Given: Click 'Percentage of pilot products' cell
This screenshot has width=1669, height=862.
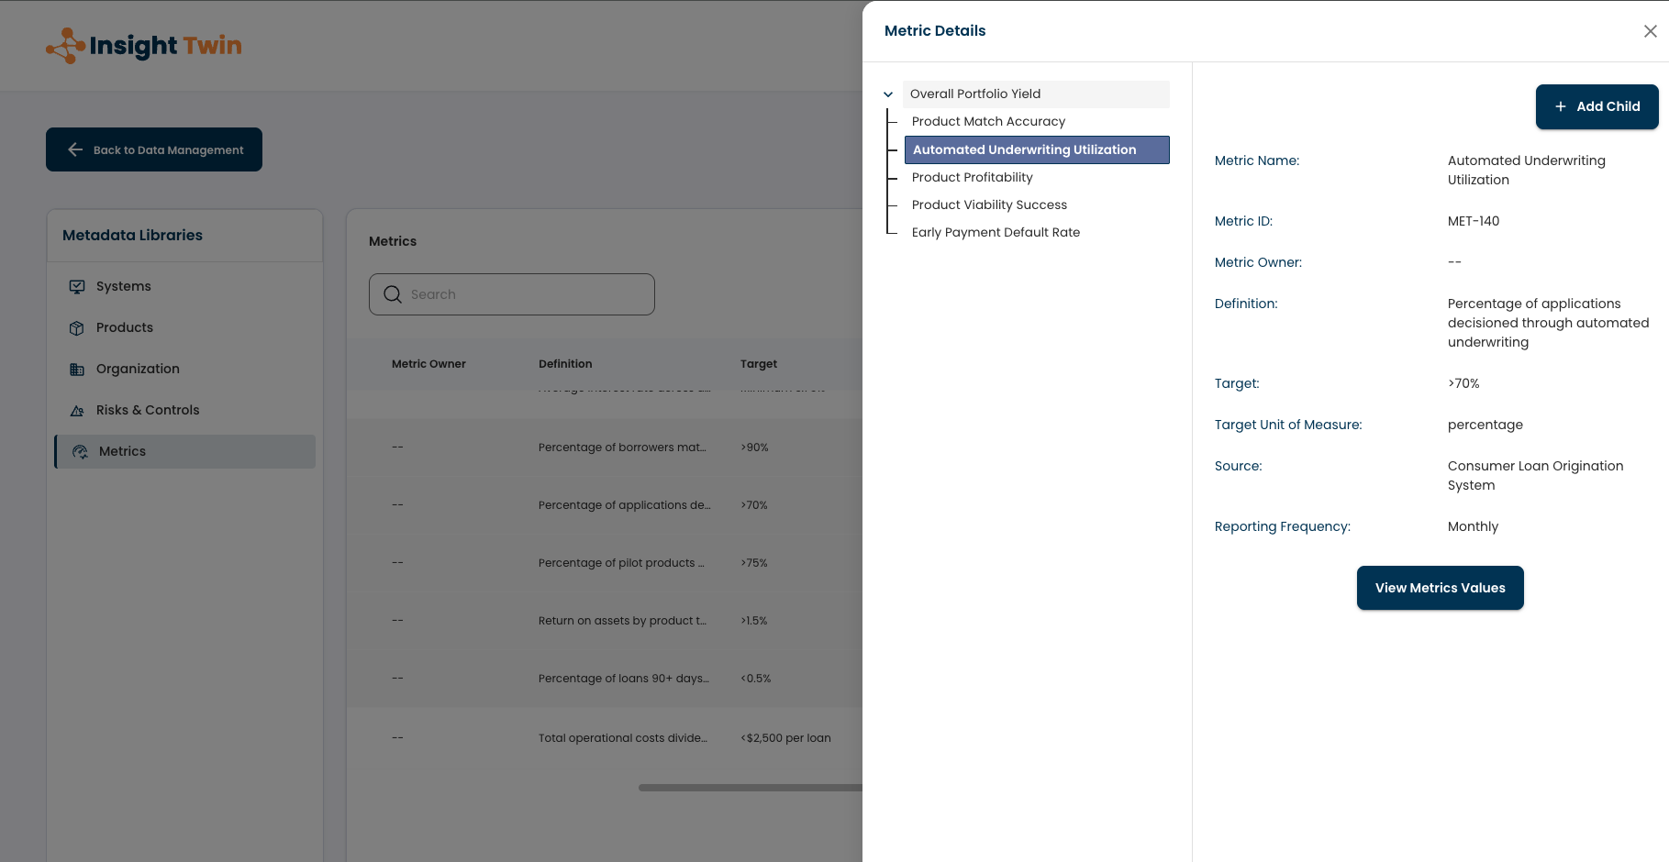Looking at the screenshot, I should coord(621,564).
